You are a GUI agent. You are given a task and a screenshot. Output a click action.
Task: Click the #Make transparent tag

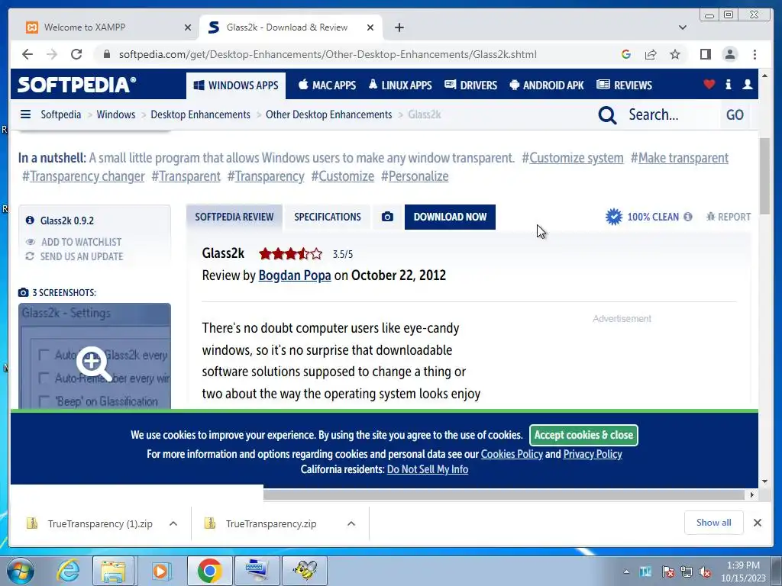679,158
